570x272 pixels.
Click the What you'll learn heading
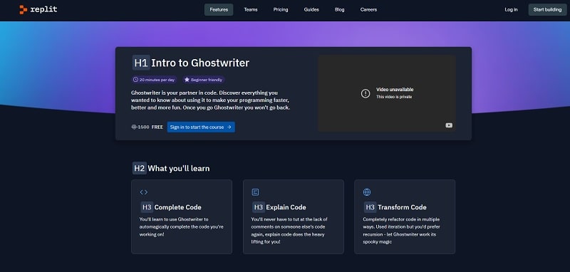(179, 169)
